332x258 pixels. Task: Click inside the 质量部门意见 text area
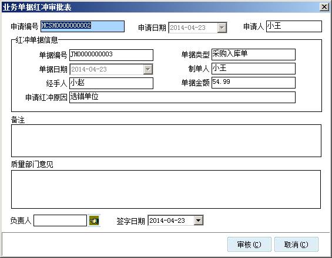coord(166,189)
